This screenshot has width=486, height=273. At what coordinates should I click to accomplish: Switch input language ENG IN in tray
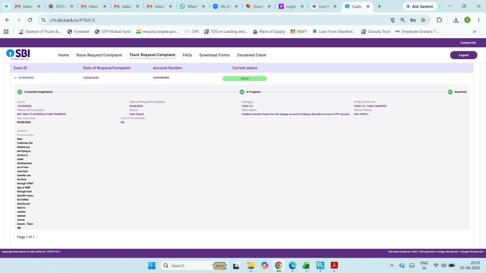click(x=424, y=265)
